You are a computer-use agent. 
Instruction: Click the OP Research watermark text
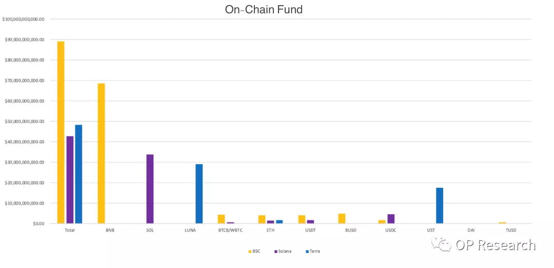(496, 245)
